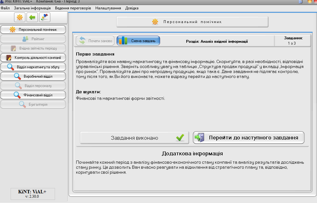317x203 pixels.
Task: Open Відділ маркетингу та збуту
Action: [33, 67]
